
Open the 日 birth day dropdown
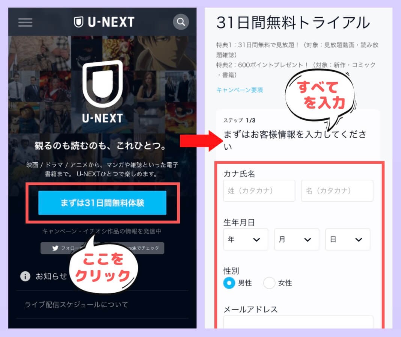click(x=348, y=240)
